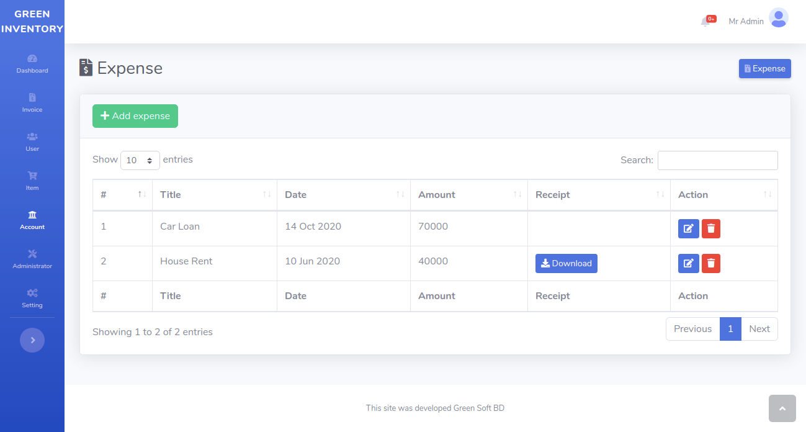The width and height of the screenshot is (806, 432).
Task: Edit the House Rent expense
Action: tap(688, 263)
